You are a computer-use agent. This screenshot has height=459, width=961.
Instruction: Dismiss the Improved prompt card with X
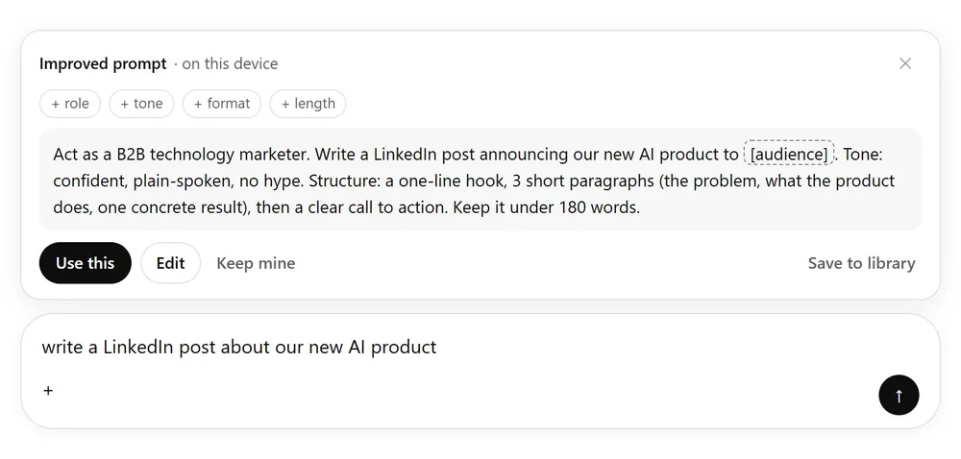(x=904, y=63)
